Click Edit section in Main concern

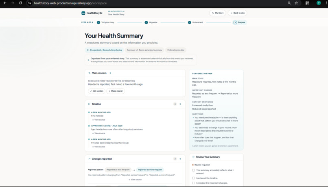[96, 91]
